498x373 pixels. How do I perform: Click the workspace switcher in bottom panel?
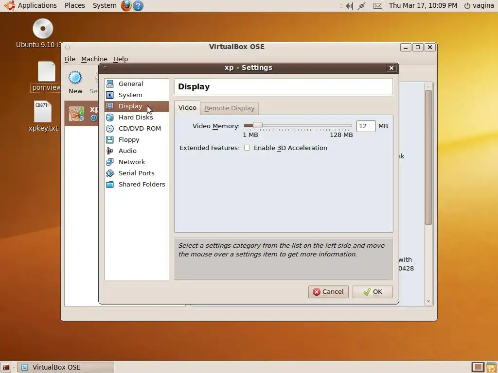coord(478,367)
